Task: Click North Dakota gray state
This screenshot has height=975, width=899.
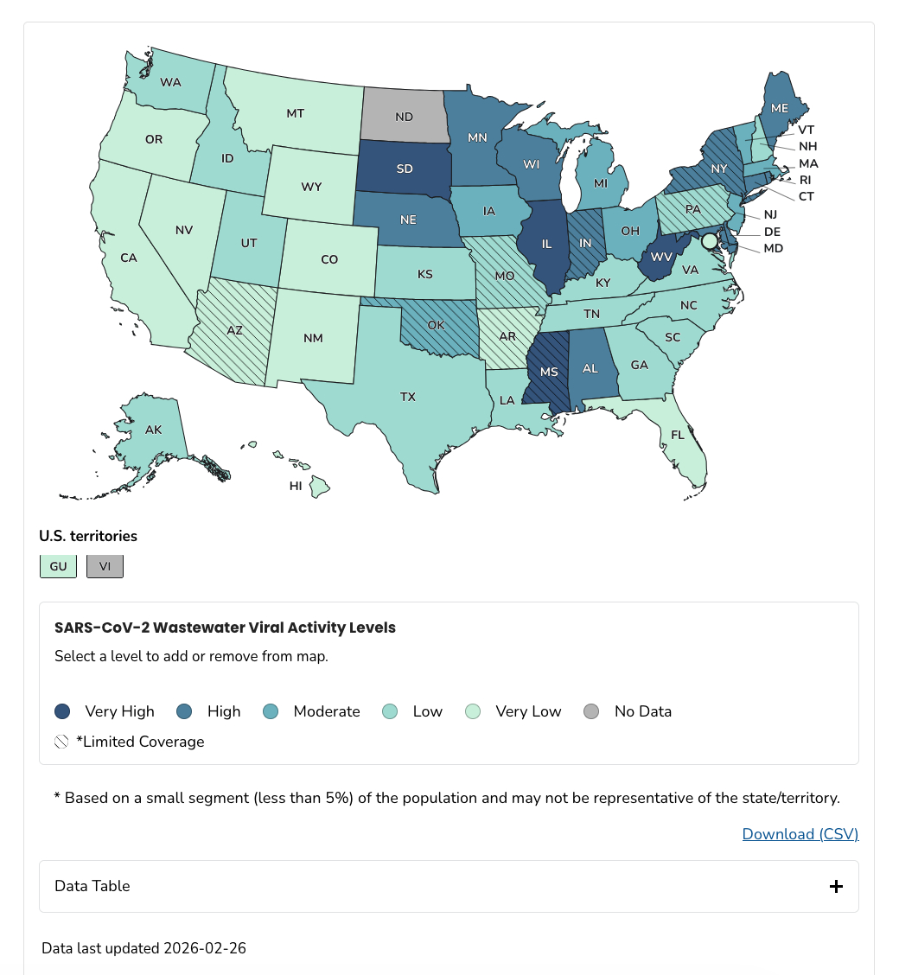Action: [x=404, y=116]
